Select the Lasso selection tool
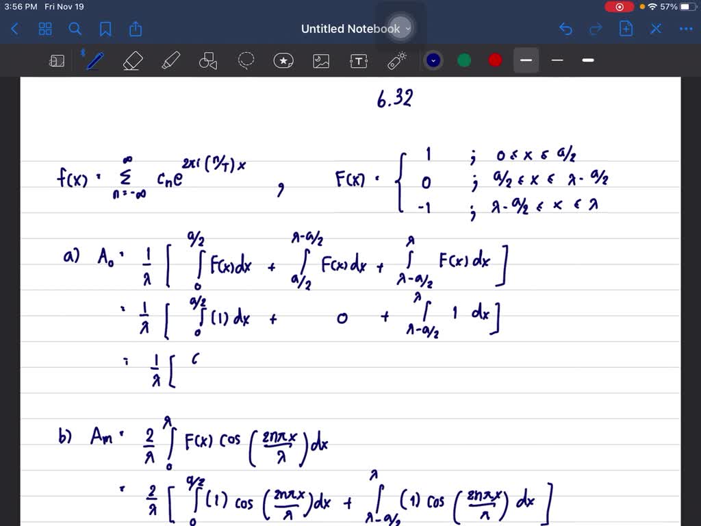The image size is (701, 526). pos(246,60)
